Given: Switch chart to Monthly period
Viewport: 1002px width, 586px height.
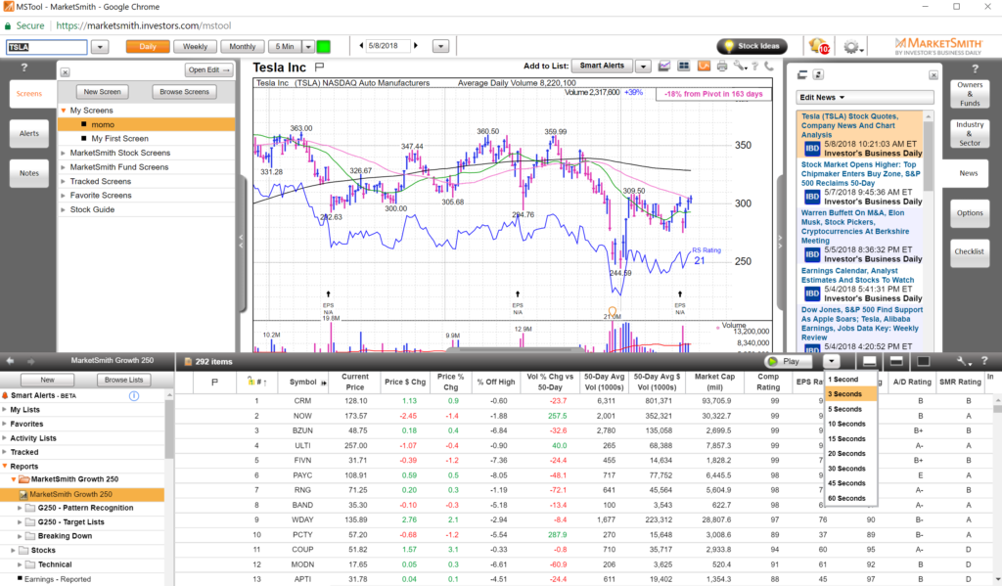Looking at the screenshot, I should point(243,47).
